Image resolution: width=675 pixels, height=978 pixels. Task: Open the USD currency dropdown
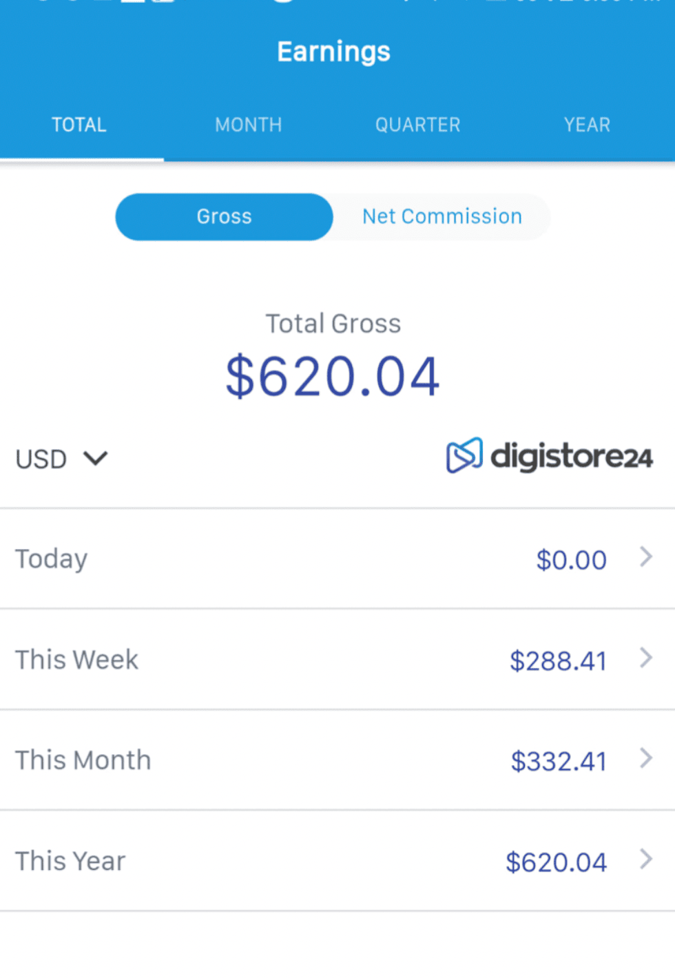coord(41,459)
